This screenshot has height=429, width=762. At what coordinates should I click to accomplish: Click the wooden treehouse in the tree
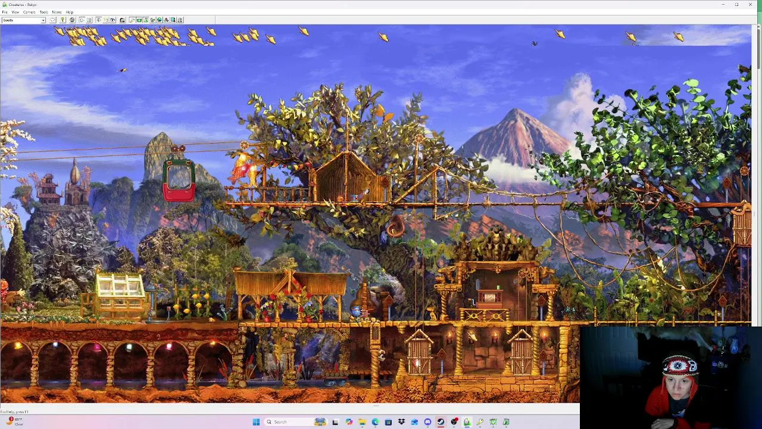click(x=348, y=176)
